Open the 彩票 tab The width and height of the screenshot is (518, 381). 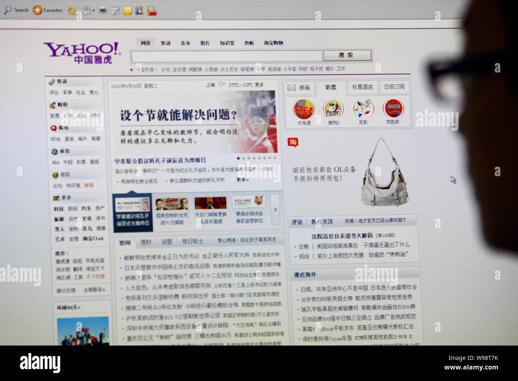tap(331, 87)
